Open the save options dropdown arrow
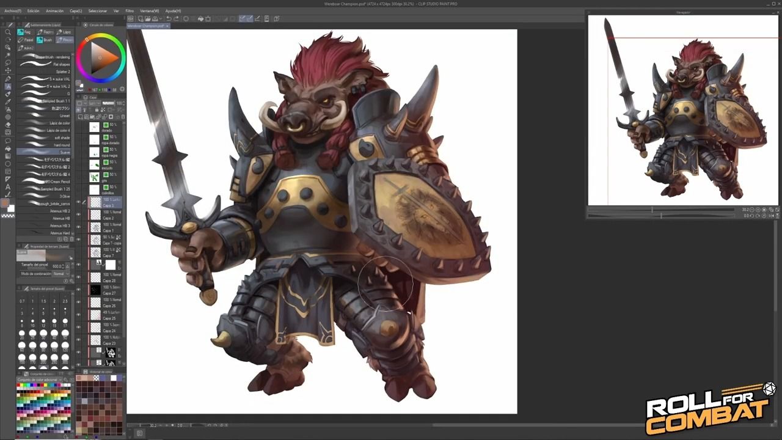 pos(161,18)
